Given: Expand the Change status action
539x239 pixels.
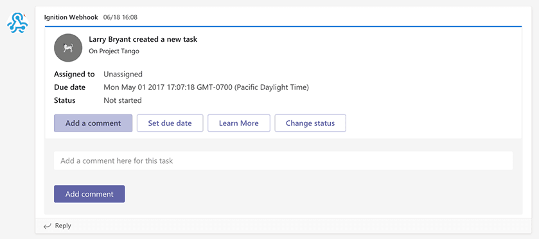Looking at the screenshot, I should 310,123.
